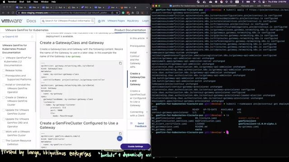Image resolution: width=289 pixels, height=162 pixels.
Task: Click the terminal cursor at the prompt
Action: point(227,132)
